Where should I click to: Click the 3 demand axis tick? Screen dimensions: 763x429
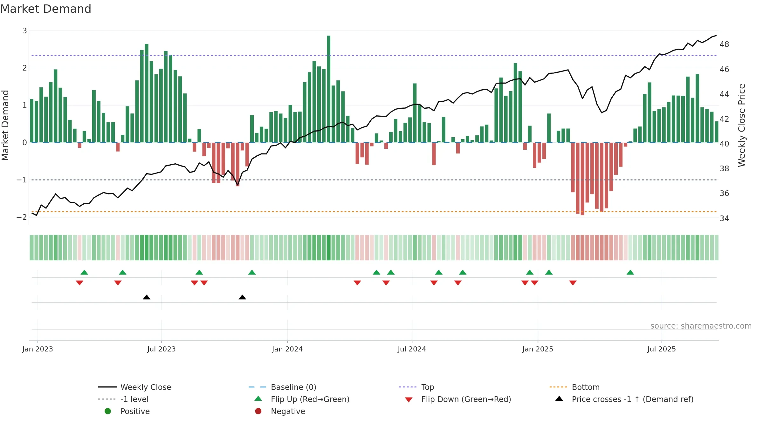click(24, 31)
